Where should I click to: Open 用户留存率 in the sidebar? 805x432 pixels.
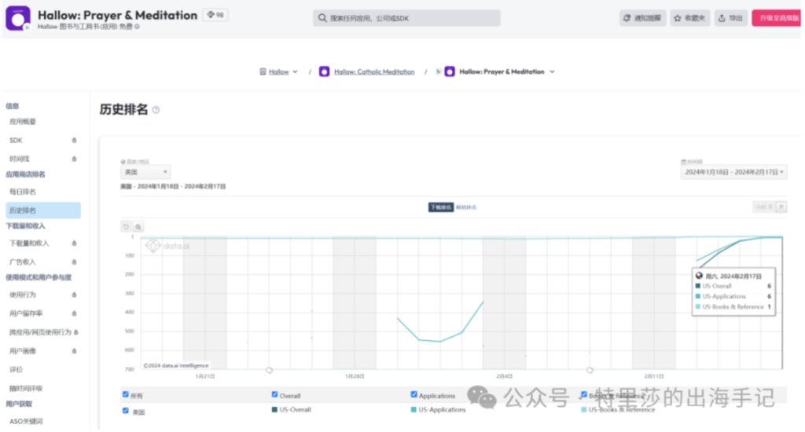pyautogui.click(x=26, y=313)
